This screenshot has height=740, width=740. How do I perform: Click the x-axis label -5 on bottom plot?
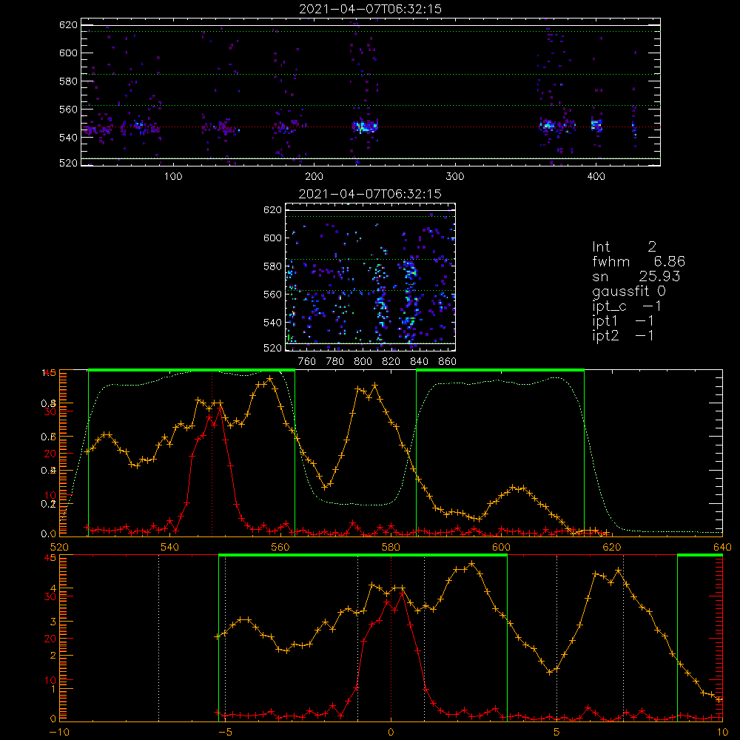point(225,733)
